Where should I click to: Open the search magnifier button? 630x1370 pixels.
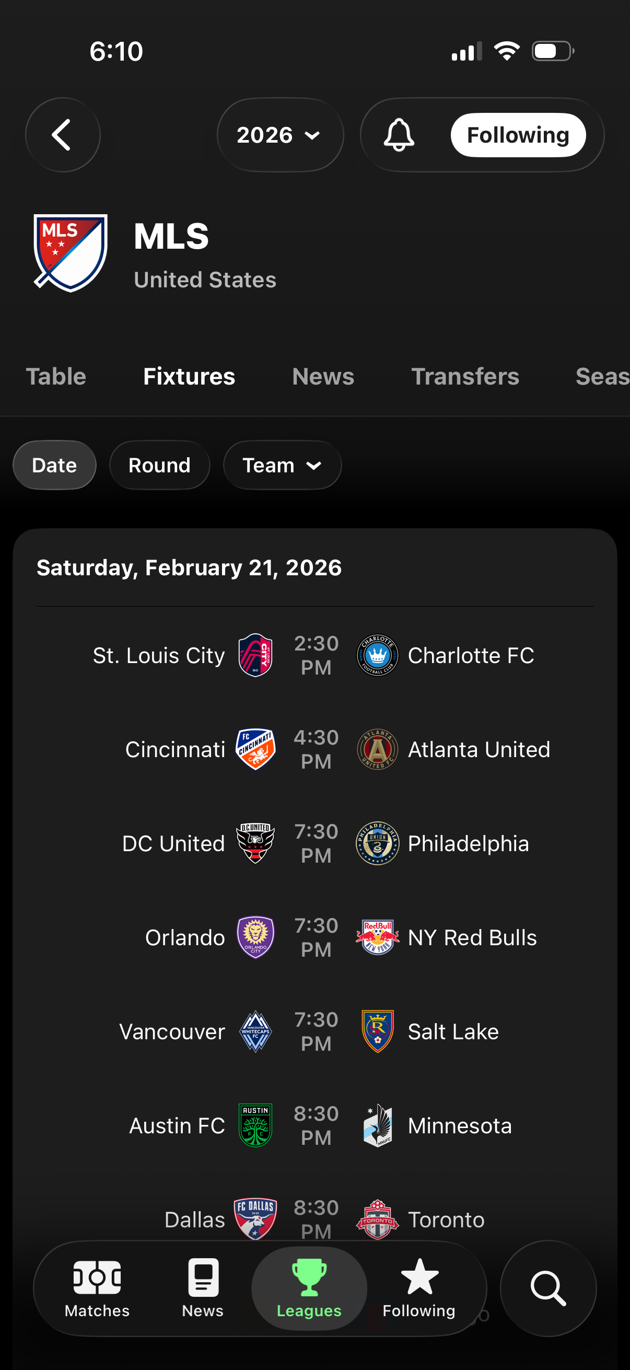[x=547, y=1287]
